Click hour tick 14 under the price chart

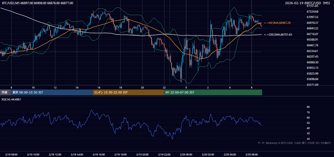pos(77,87)
